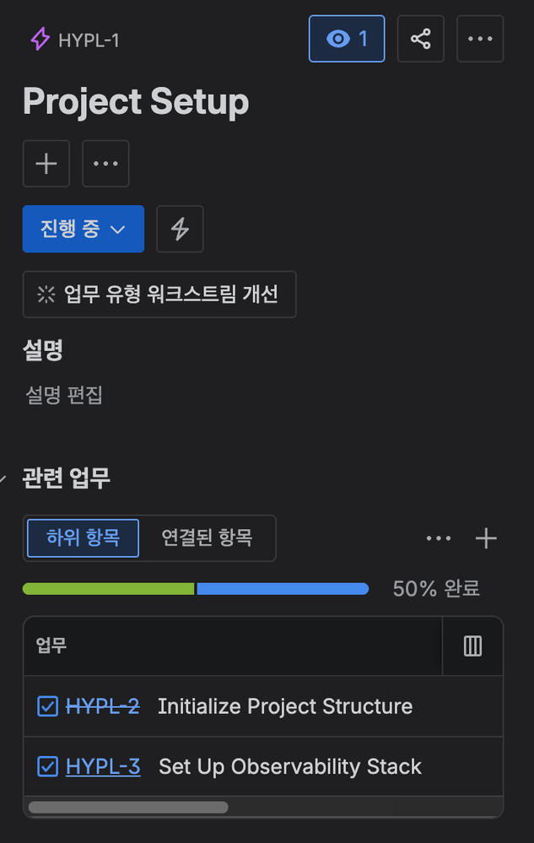The height and width of the screenshot is (843, 534).
Task: Uncheck the HYPL-3 completed checkbox
Action: [46, 766]
